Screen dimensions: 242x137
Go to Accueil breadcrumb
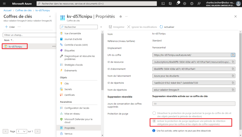(x=8, y=10)
